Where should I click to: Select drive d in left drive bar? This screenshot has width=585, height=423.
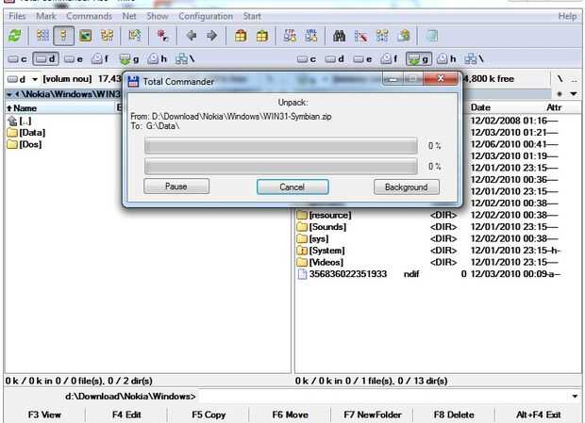coord(45,58)
